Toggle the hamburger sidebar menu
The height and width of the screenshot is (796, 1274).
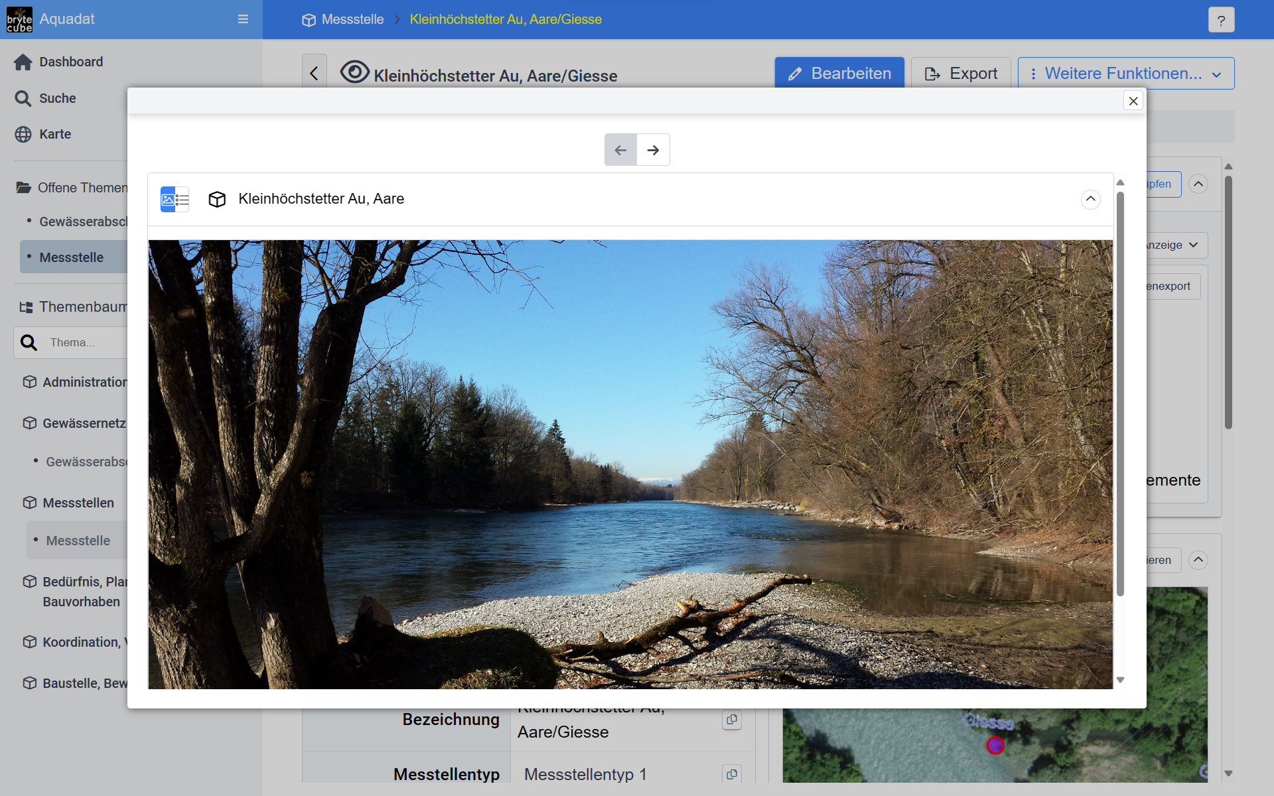coord(243,19)
